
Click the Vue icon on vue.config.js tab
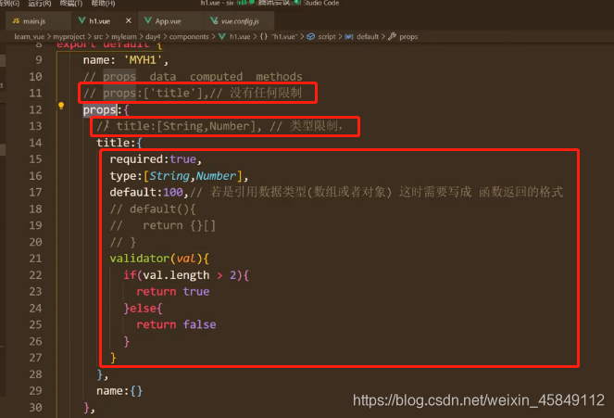(x=214, y=20)
